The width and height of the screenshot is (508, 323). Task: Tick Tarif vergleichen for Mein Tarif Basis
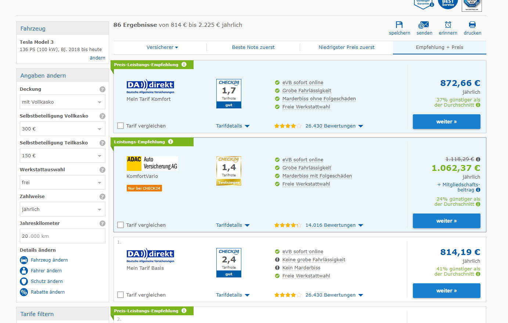coord(120,295)
